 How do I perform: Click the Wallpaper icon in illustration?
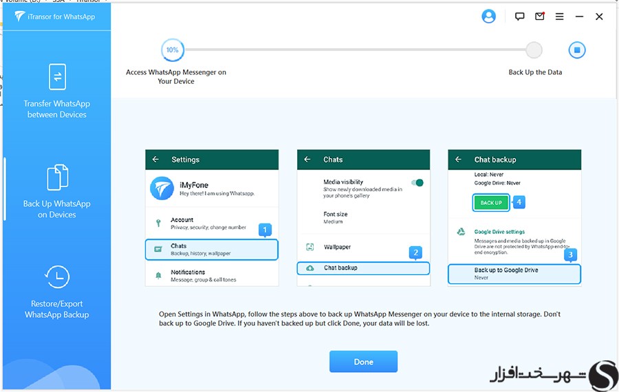click(x=310, y=247)
